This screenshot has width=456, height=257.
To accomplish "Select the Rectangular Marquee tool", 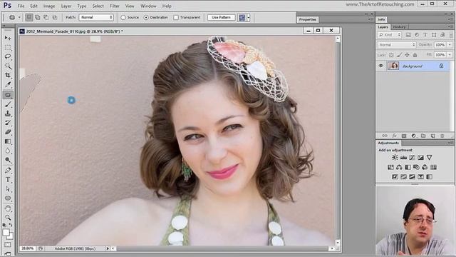I will tap(8, 47).
